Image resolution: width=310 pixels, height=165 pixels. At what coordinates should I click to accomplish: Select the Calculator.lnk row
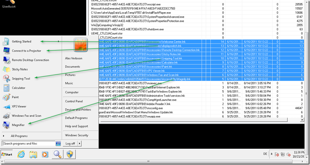pyautogui.click(x=201, y=63)
